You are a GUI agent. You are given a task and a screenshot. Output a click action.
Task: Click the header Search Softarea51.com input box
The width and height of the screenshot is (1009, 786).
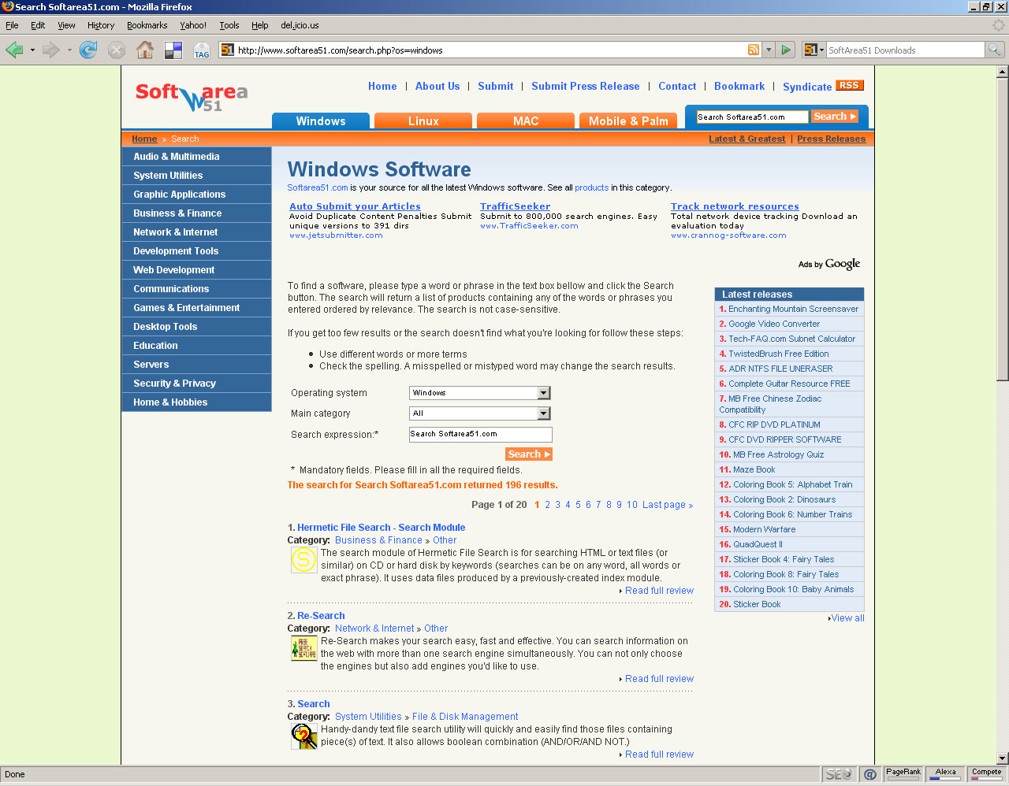[x=752, y=117]
